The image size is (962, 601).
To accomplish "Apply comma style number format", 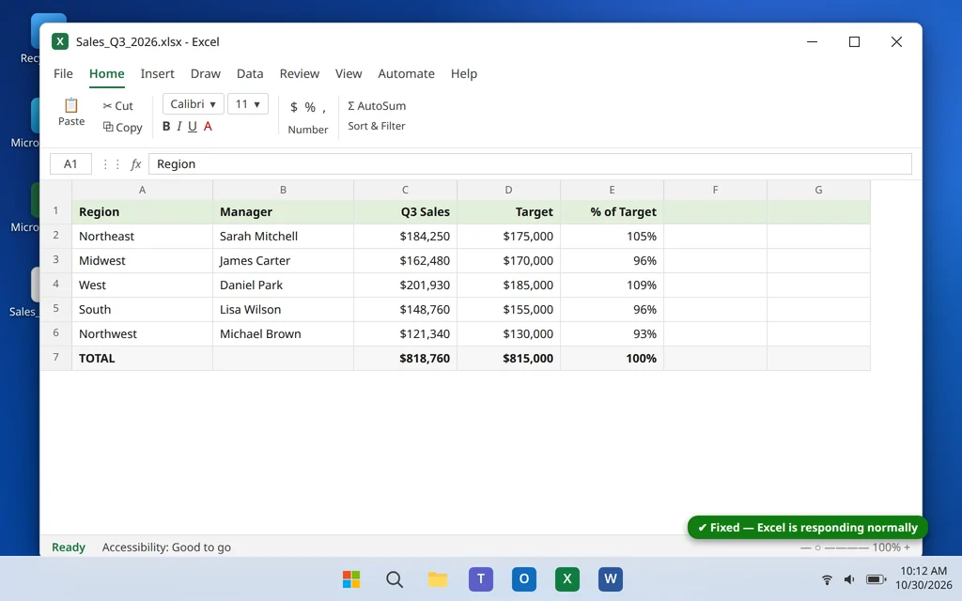I will [x=324, y=109].
